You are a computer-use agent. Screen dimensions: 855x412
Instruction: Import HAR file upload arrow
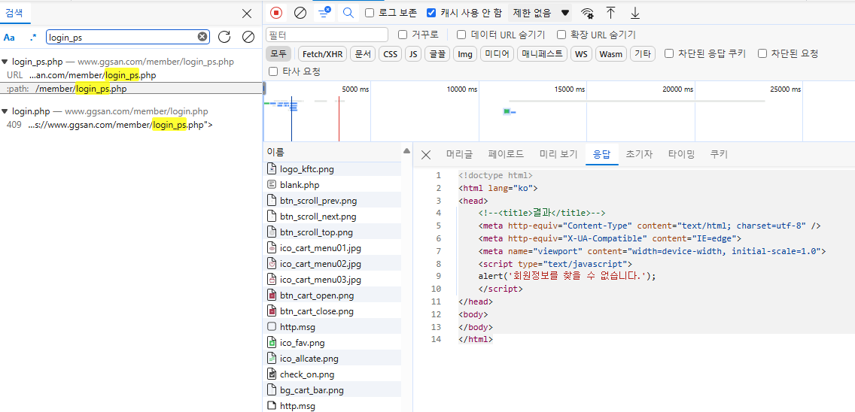[x=611, y=13]
